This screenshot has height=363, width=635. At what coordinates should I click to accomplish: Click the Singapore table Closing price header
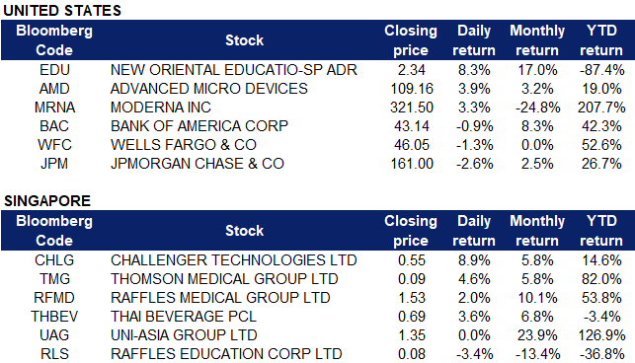[x=411, y=231]
